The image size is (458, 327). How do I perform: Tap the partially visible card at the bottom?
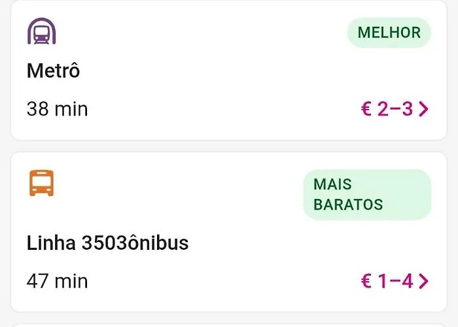pos(229,324)
